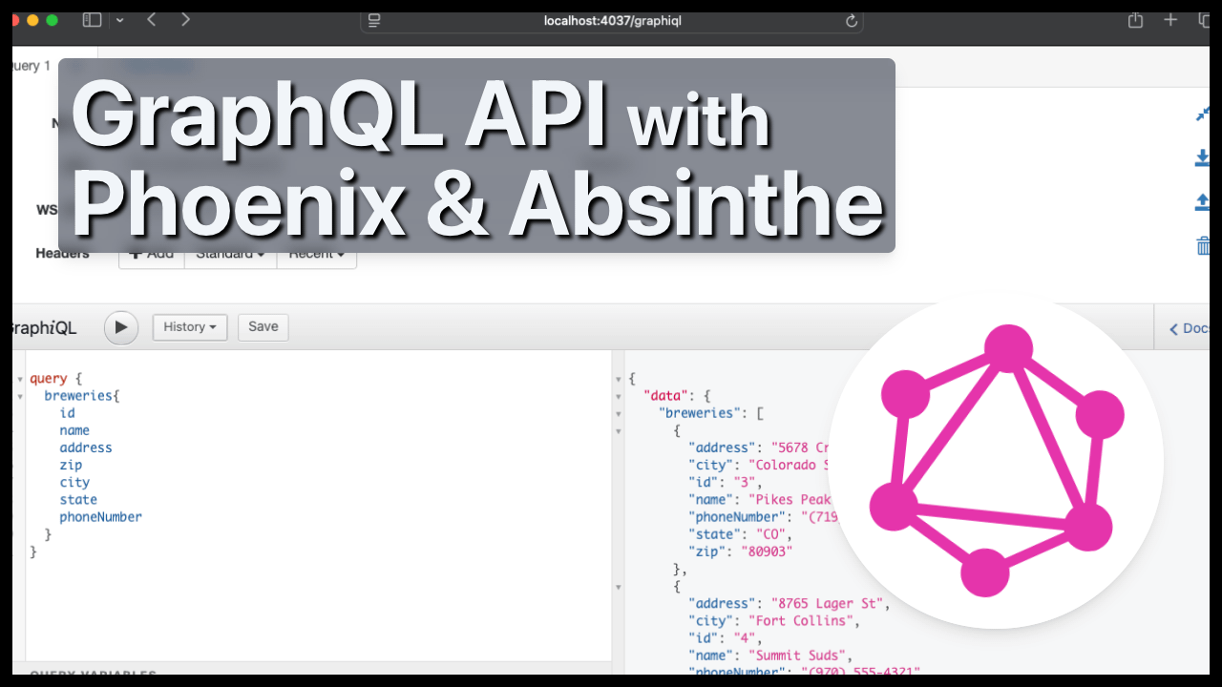Go forward with Safari's forward arrow

point(185,19)
